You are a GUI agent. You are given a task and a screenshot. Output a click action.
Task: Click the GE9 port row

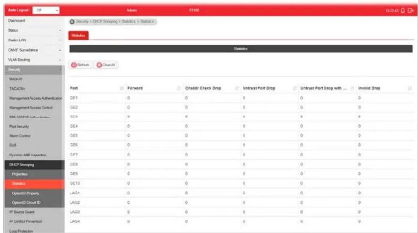(241, 173)
